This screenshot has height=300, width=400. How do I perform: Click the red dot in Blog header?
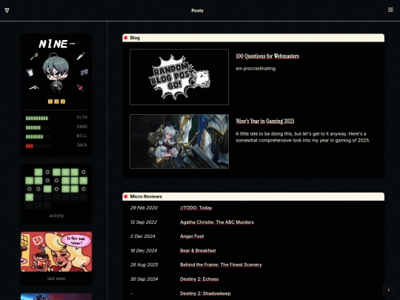pyautogui.click(x=126, y=38)
